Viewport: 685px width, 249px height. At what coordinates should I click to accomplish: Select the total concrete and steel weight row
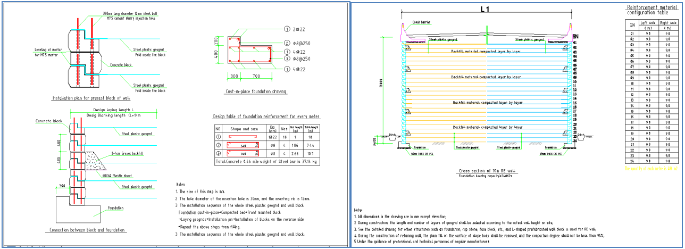(x=266, y=160)
